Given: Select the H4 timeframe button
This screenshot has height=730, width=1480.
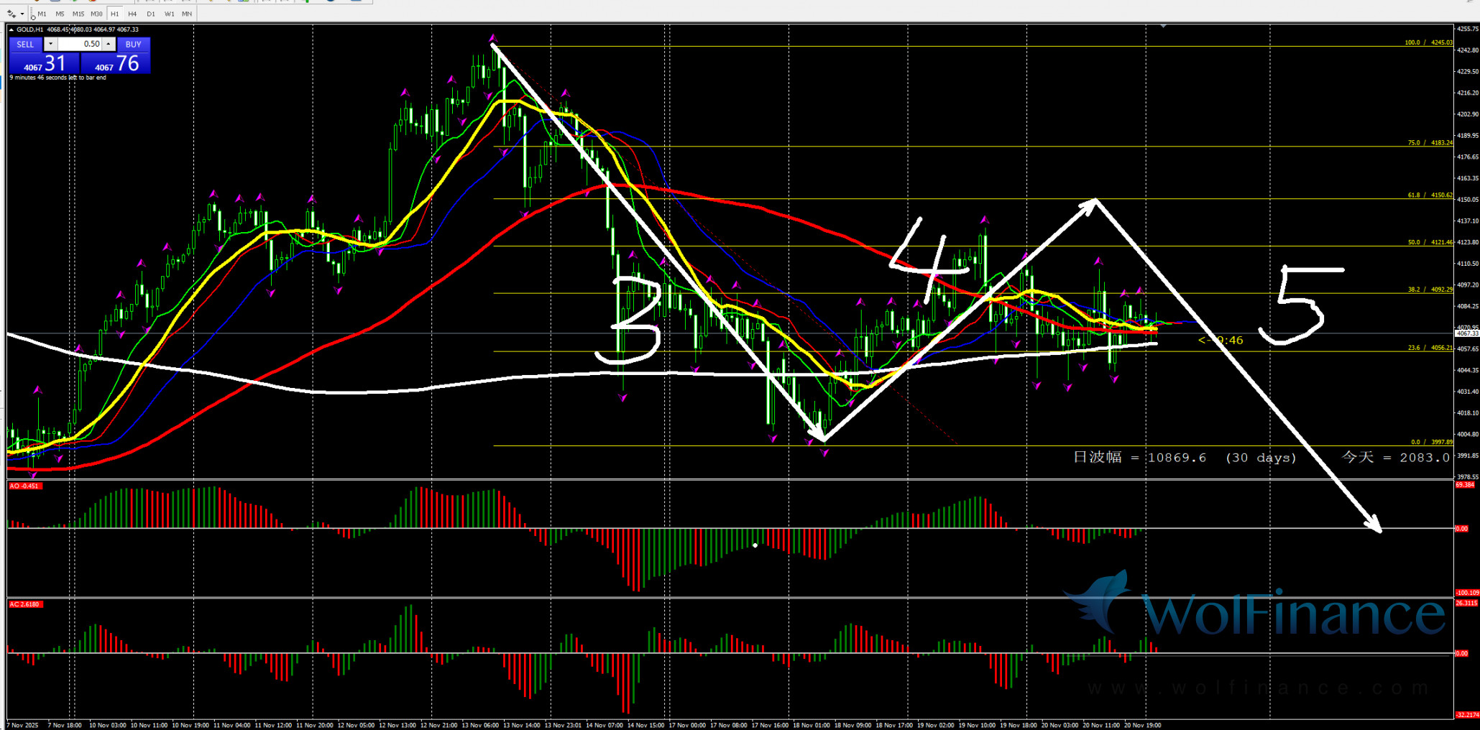Looking at the screenshot, I should pyautogui.click(x=132, y=14).
